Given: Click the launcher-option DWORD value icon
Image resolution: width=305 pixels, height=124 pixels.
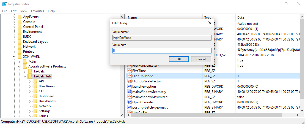Looking at the screenshot, I should tap(130, 86).
